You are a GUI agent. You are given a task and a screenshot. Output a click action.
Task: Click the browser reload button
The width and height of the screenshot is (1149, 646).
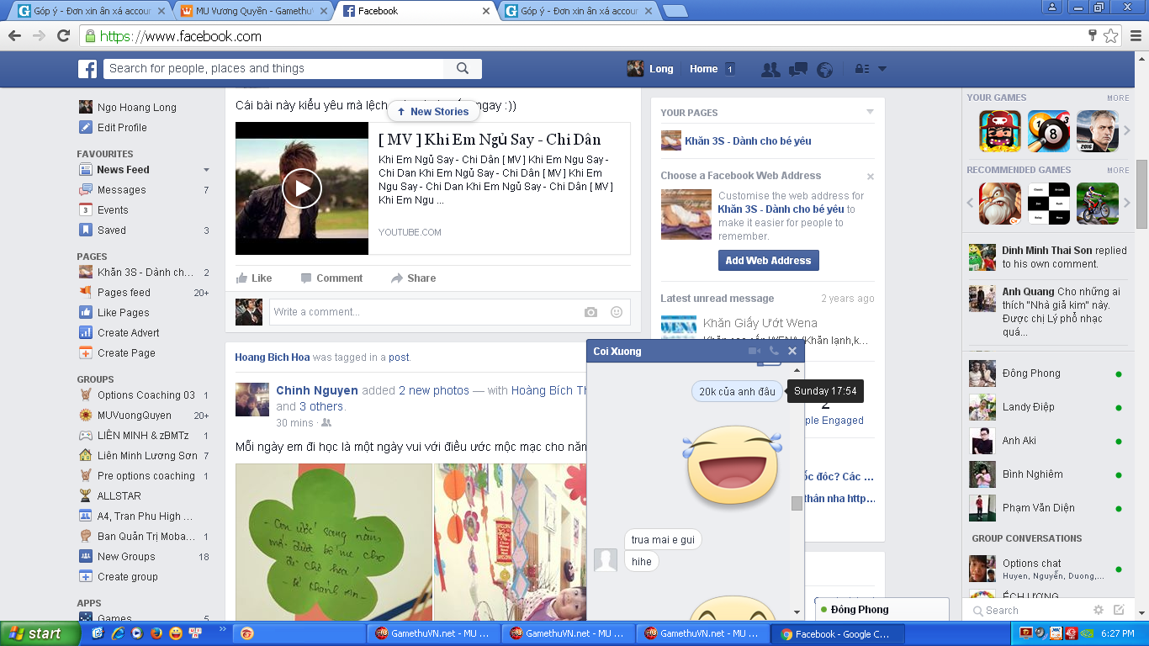tap(63, 36)
